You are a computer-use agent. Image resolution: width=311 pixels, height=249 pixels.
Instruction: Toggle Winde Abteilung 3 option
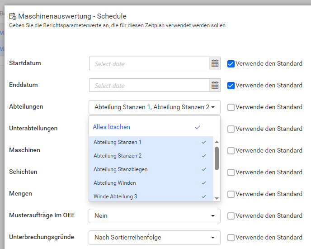click(x=149, y=196)
